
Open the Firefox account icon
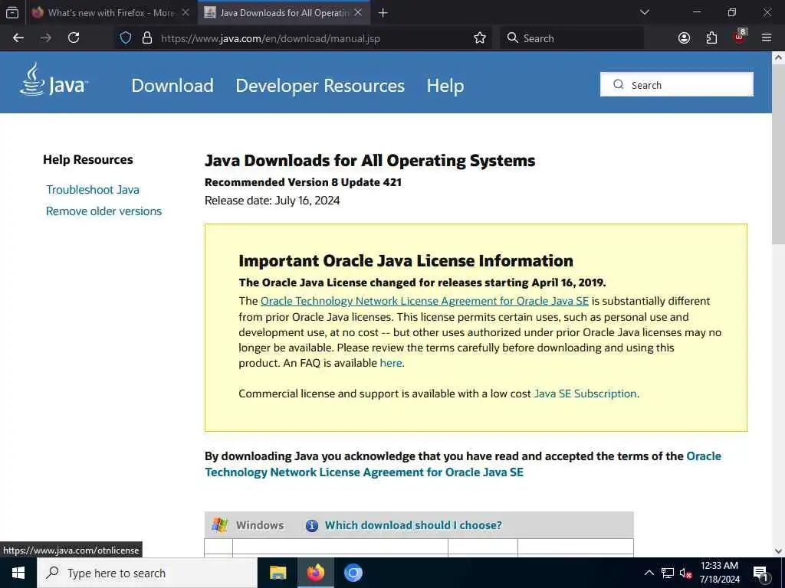click(x=684, y=38)
